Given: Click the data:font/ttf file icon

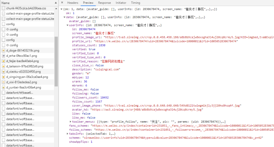Looking at the screenshot, I should [3, 93].
